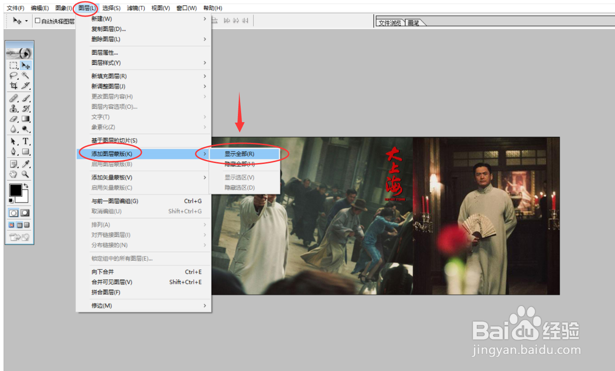615x371 pixels.
Task: Select the Magic Wand tool
Action: [x=26, y=75]
